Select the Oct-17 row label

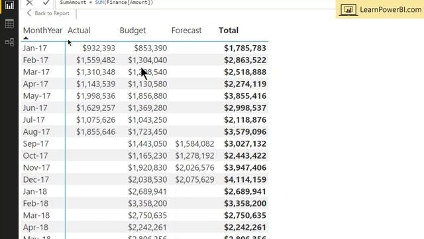35,155
